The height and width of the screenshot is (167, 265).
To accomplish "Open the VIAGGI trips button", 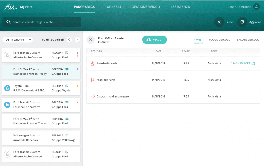I will (154, 40).
